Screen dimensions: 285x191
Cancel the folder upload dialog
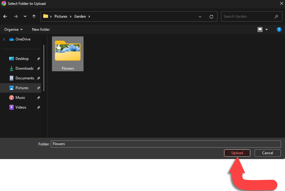click(268, 153)
